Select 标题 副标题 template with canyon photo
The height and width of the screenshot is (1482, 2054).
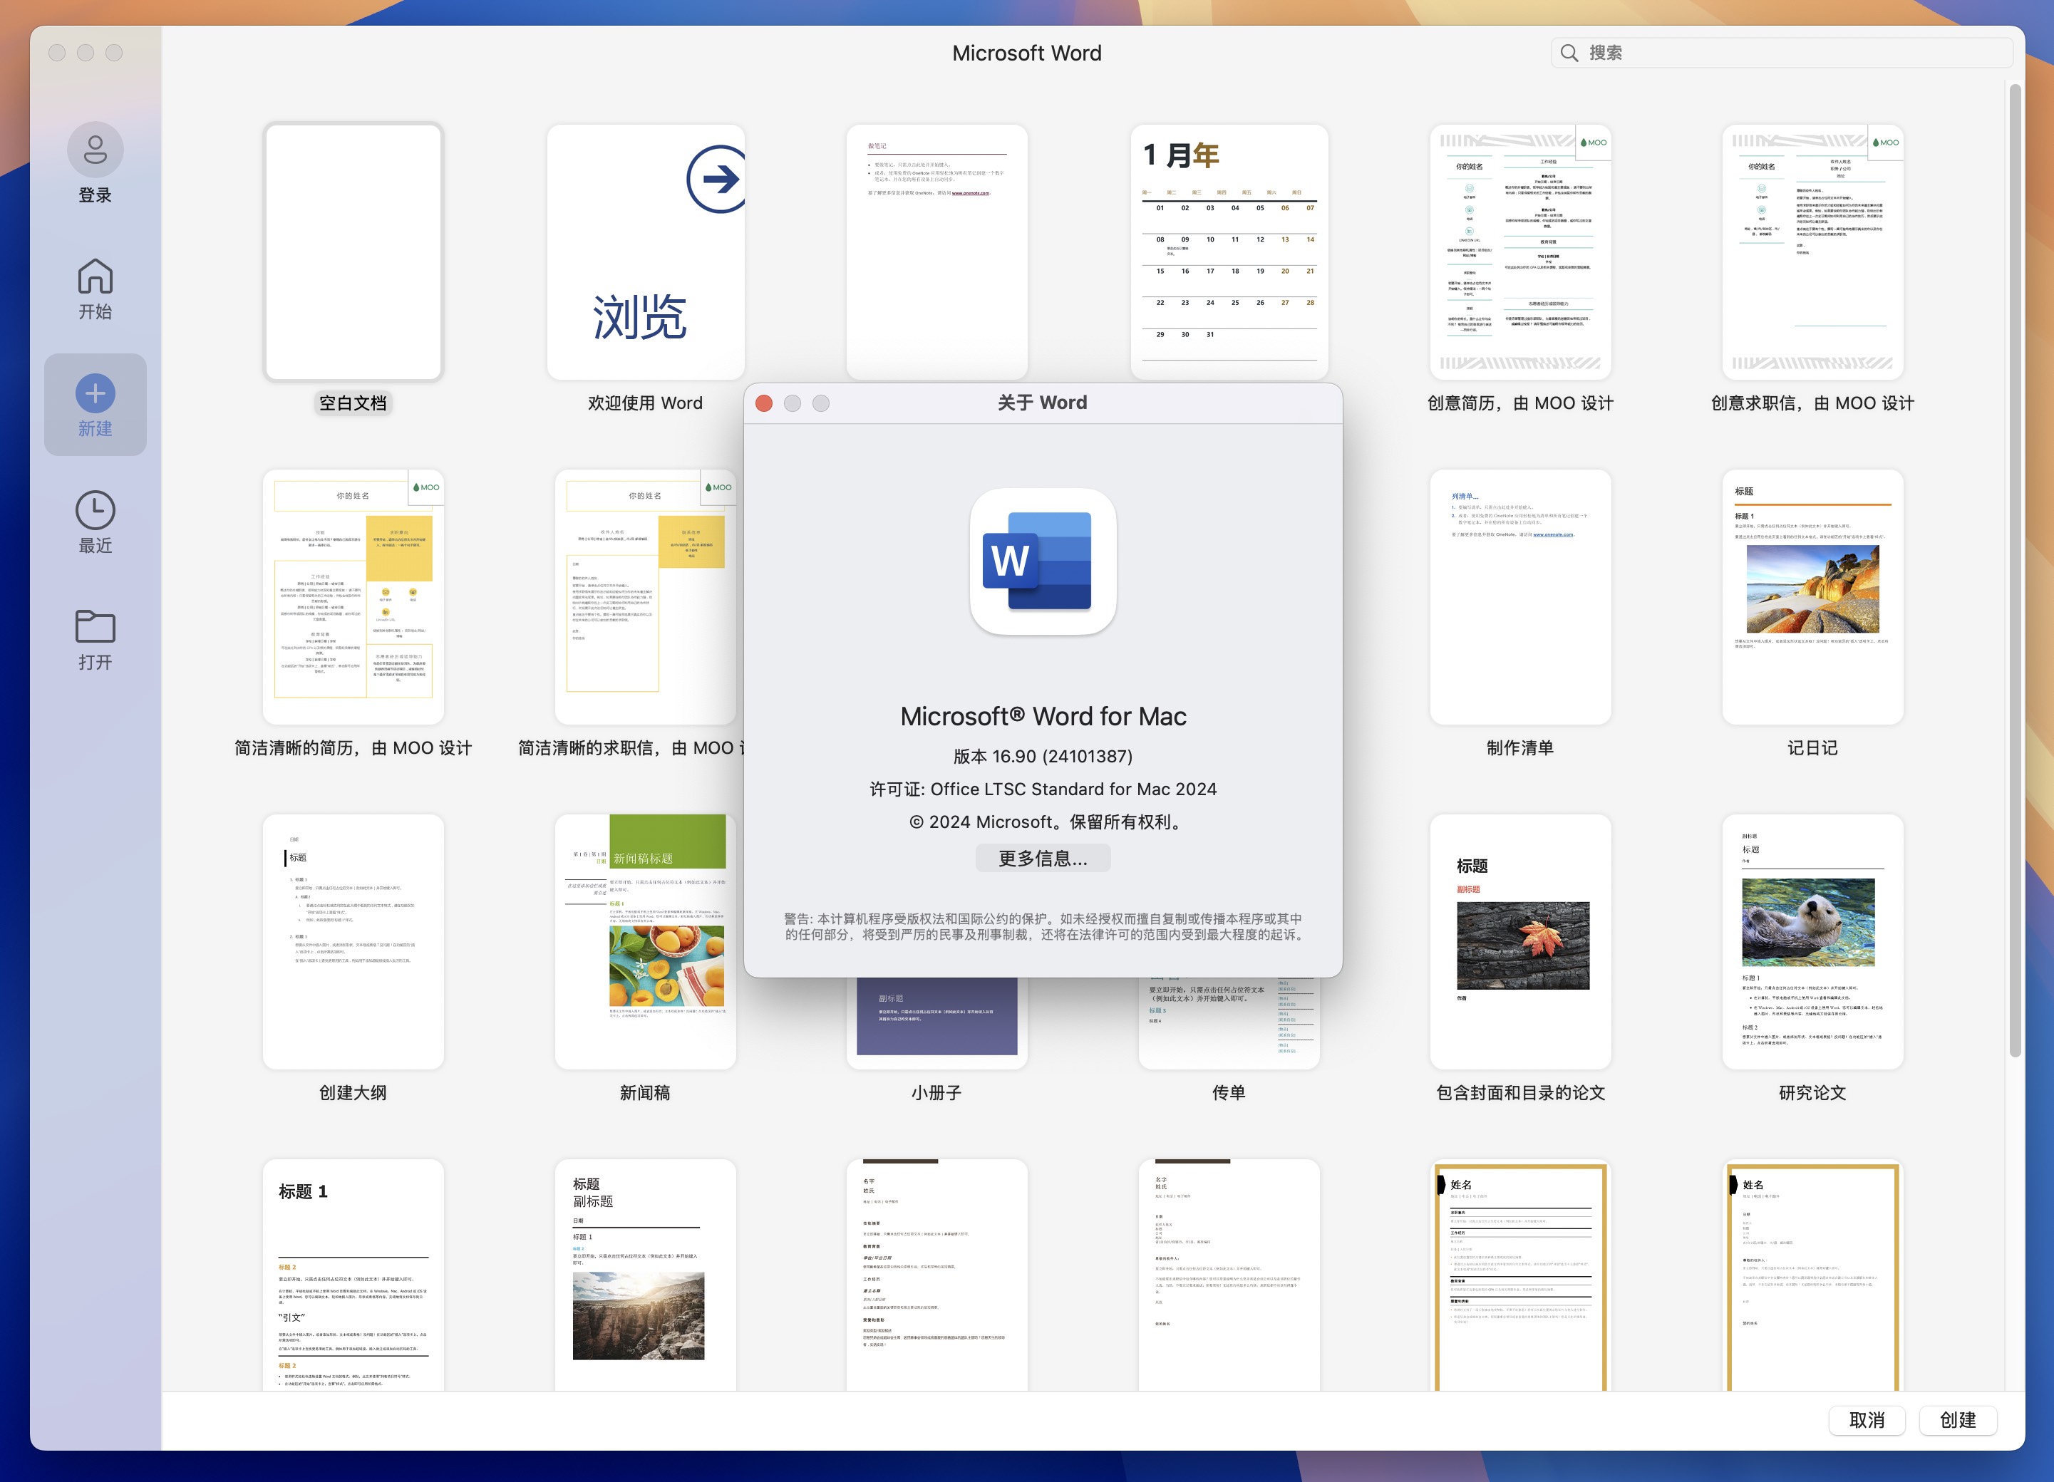[x=646, y=1275]
